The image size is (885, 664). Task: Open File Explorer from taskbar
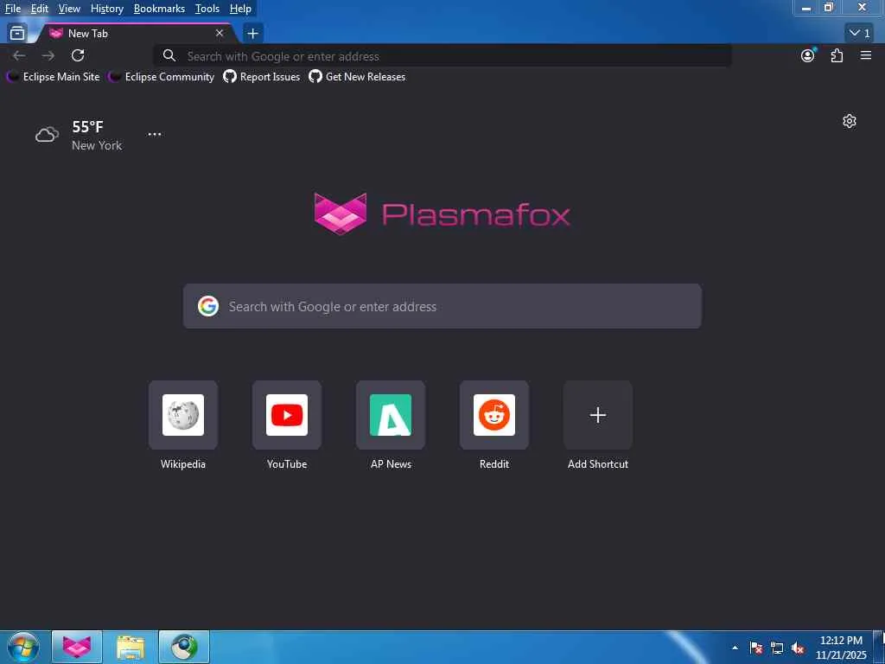point(131,647)
